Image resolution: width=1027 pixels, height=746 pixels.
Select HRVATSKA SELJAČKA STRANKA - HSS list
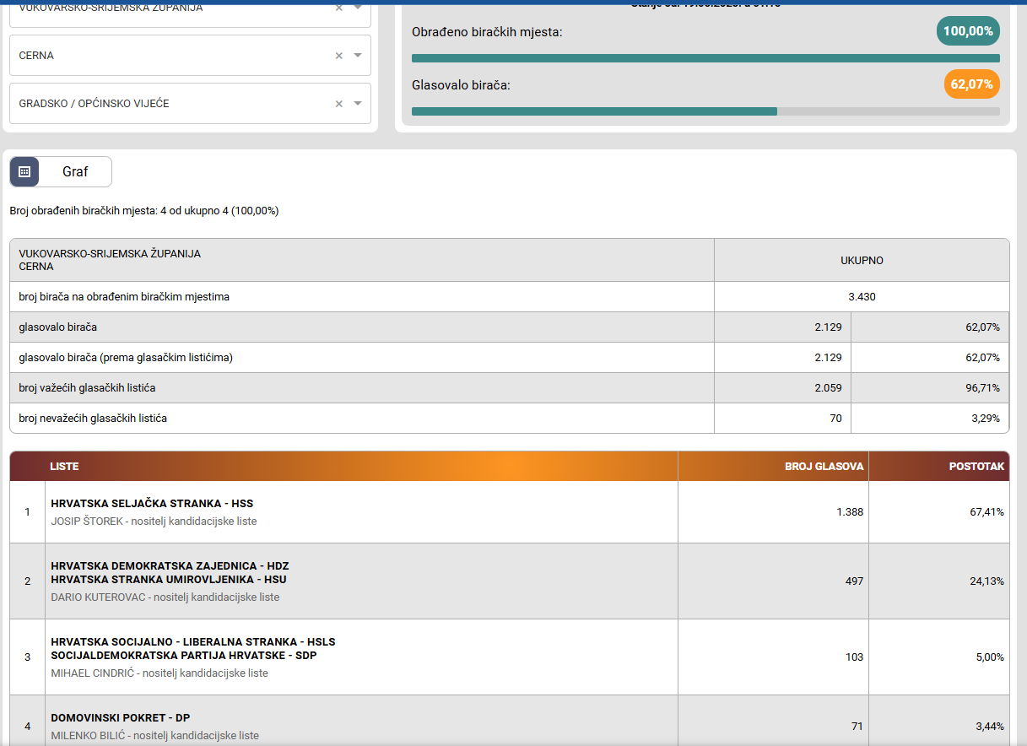[x=152, y=504]
